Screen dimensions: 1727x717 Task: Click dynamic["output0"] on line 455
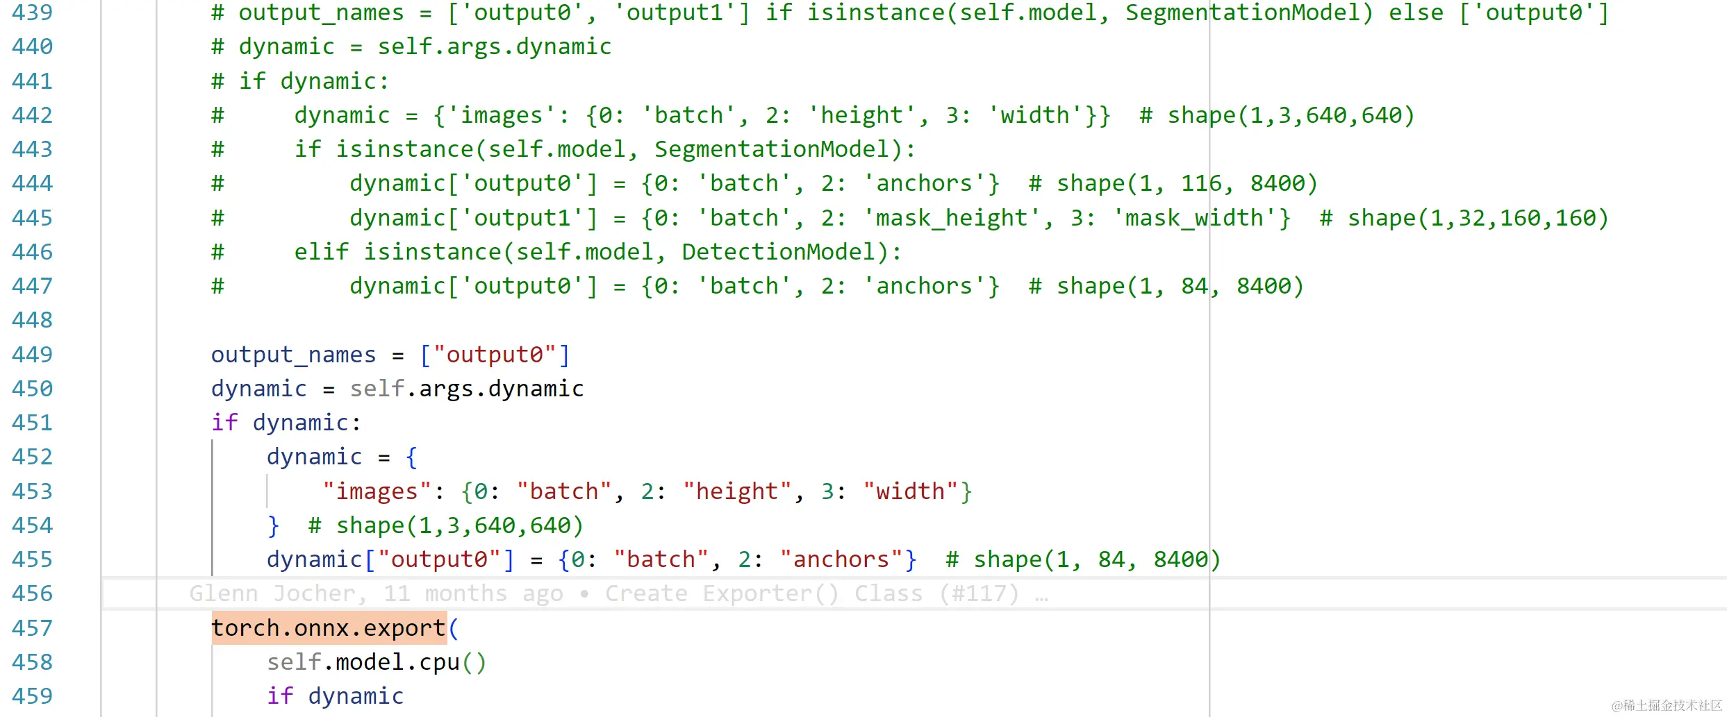390,559
